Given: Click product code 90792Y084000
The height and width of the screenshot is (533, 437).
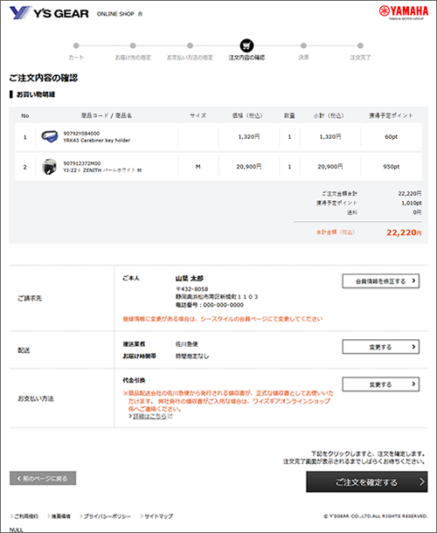Looking at the screenshot, I should [81, 133].
